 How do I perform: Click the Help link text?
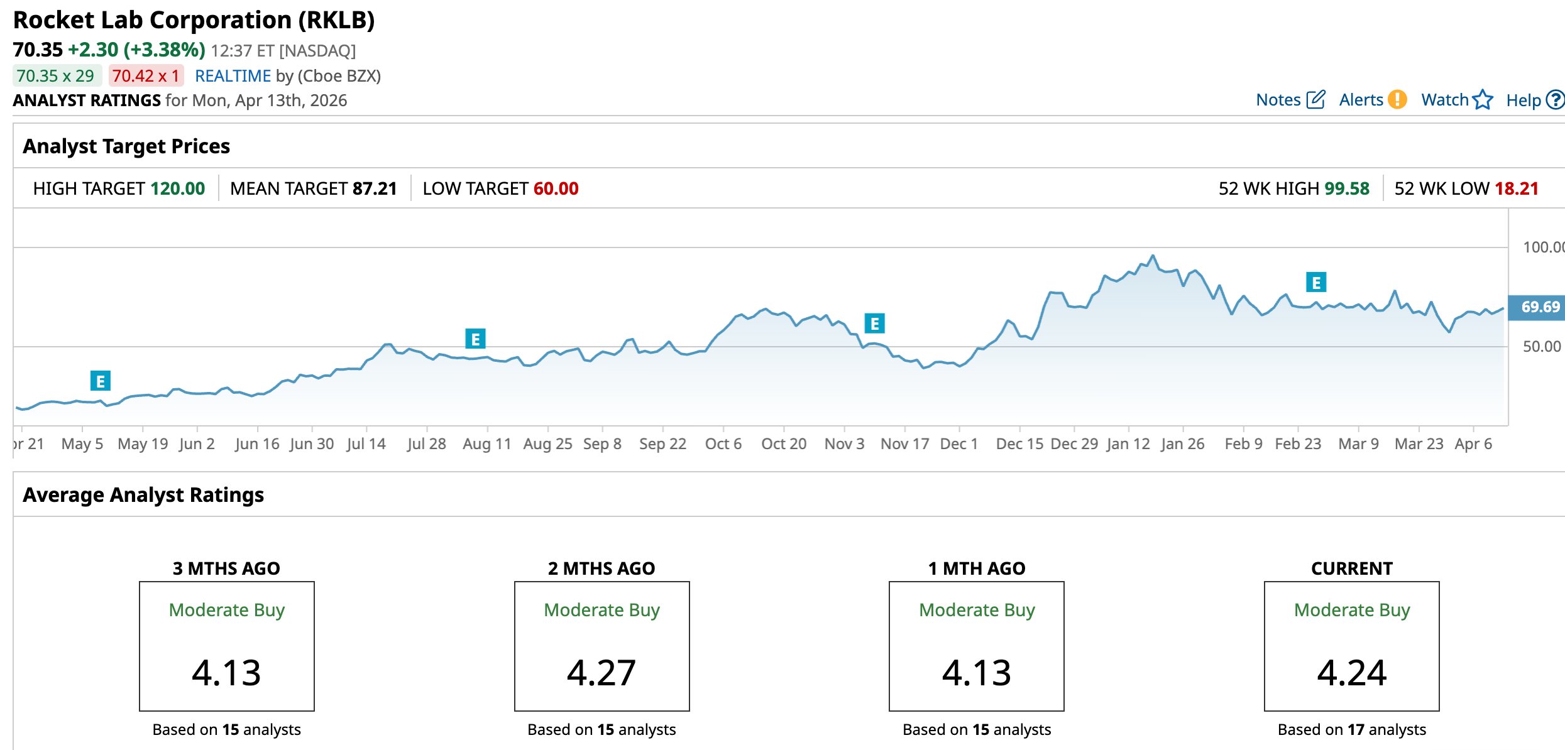[1523, 101]
